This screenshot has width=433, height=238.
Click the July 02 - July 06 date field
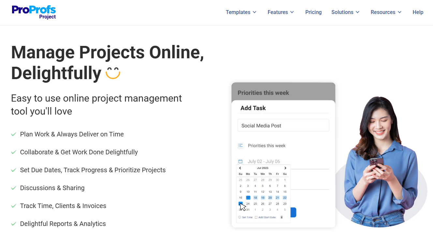pos(264,161)
